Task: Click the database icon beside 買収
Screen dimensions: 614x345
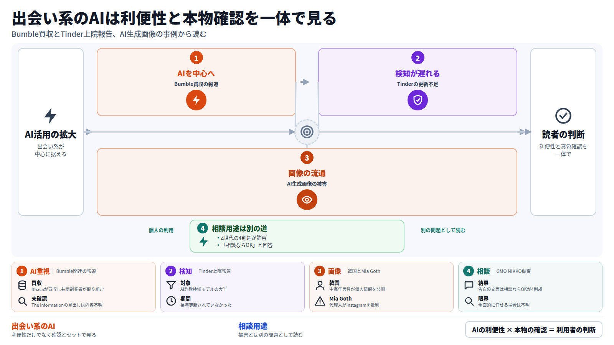Action: pos(22,285)
